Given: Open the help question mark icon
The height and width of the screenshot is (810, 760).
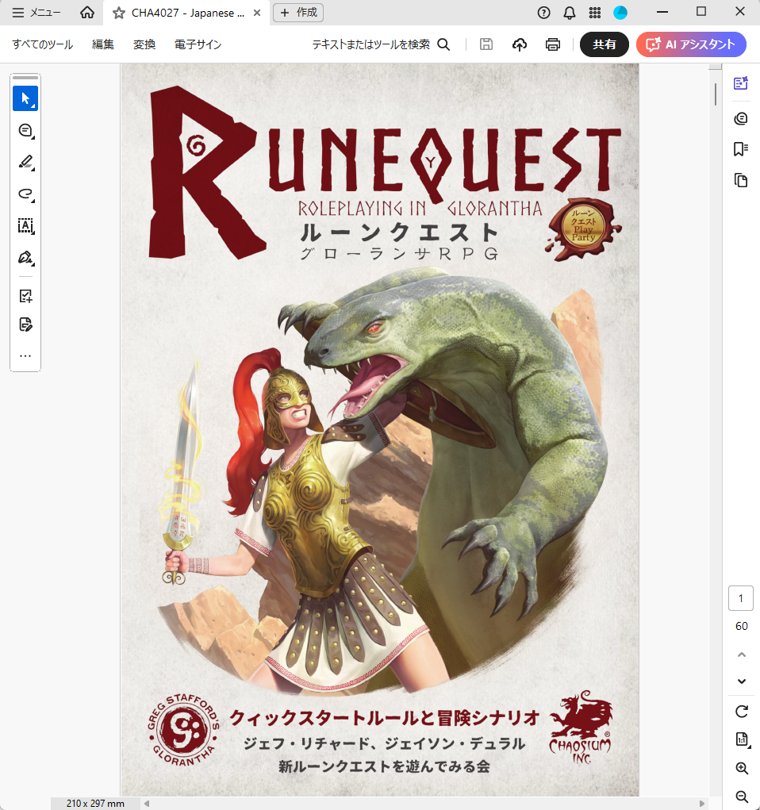Looking at the screenshot, I should tap(543, 13).
